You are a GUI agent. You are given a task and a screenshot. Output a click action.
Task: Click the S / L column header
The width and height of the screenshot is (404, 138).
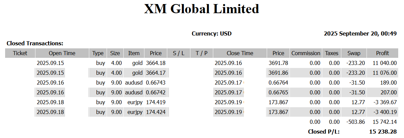click(x=178, y=53)
